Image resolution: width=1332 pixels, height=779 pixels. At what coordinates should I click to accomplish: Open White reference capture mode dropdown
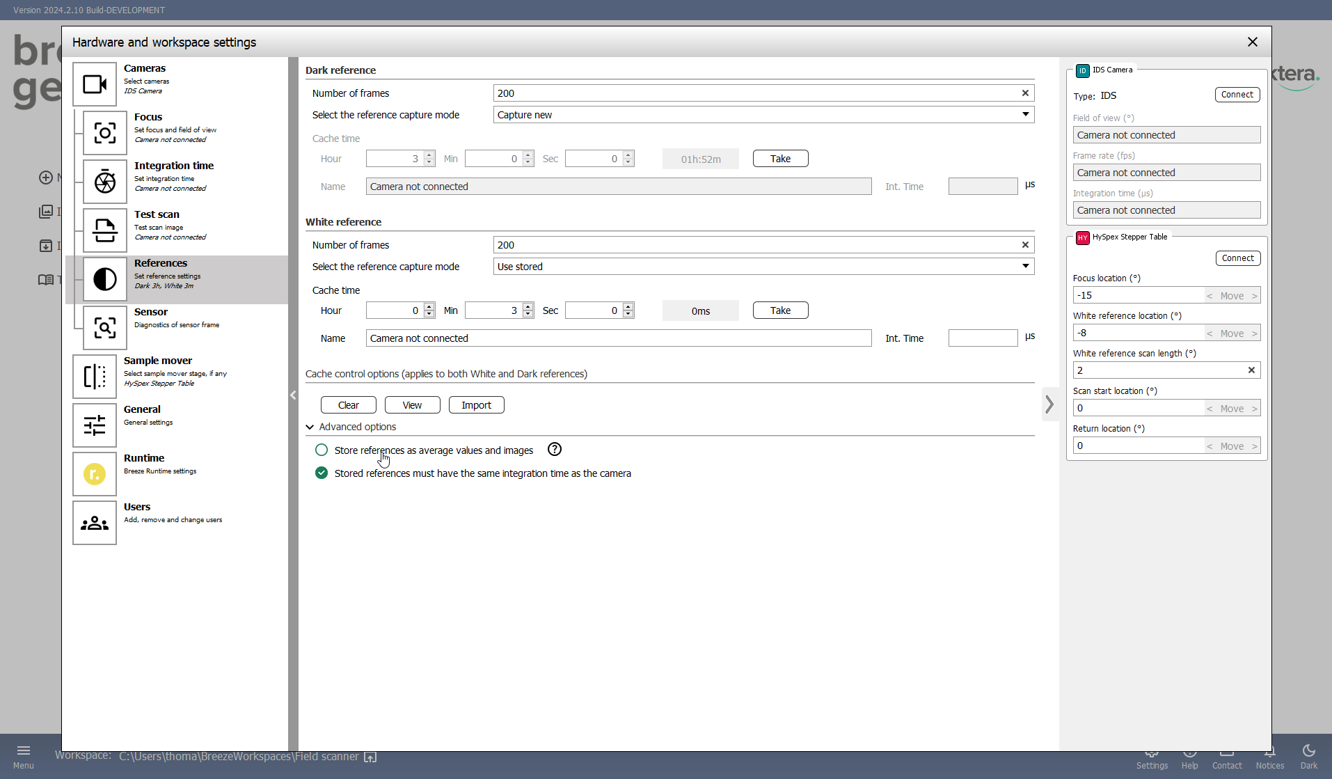763,267
